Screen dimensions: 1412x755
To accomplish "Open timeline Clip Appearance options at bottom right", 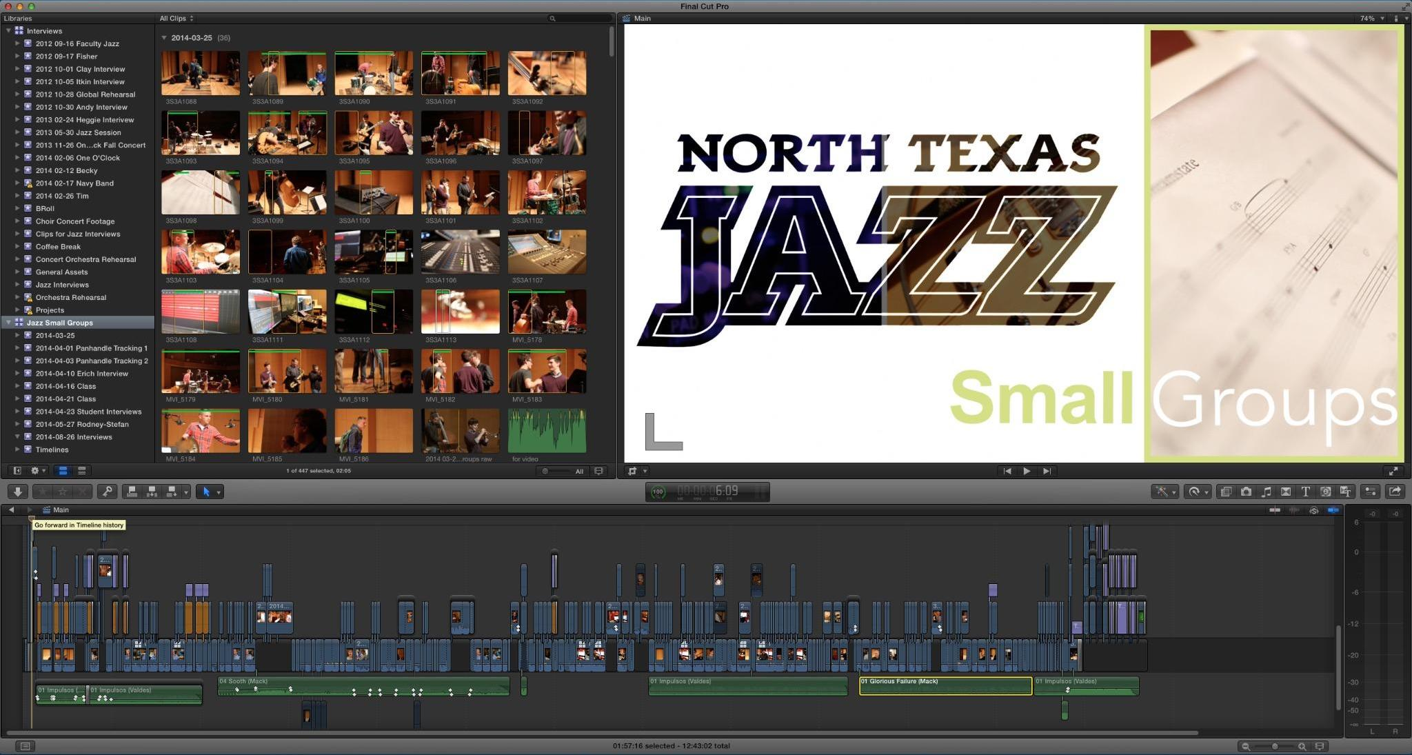I will click(1320, 746).
